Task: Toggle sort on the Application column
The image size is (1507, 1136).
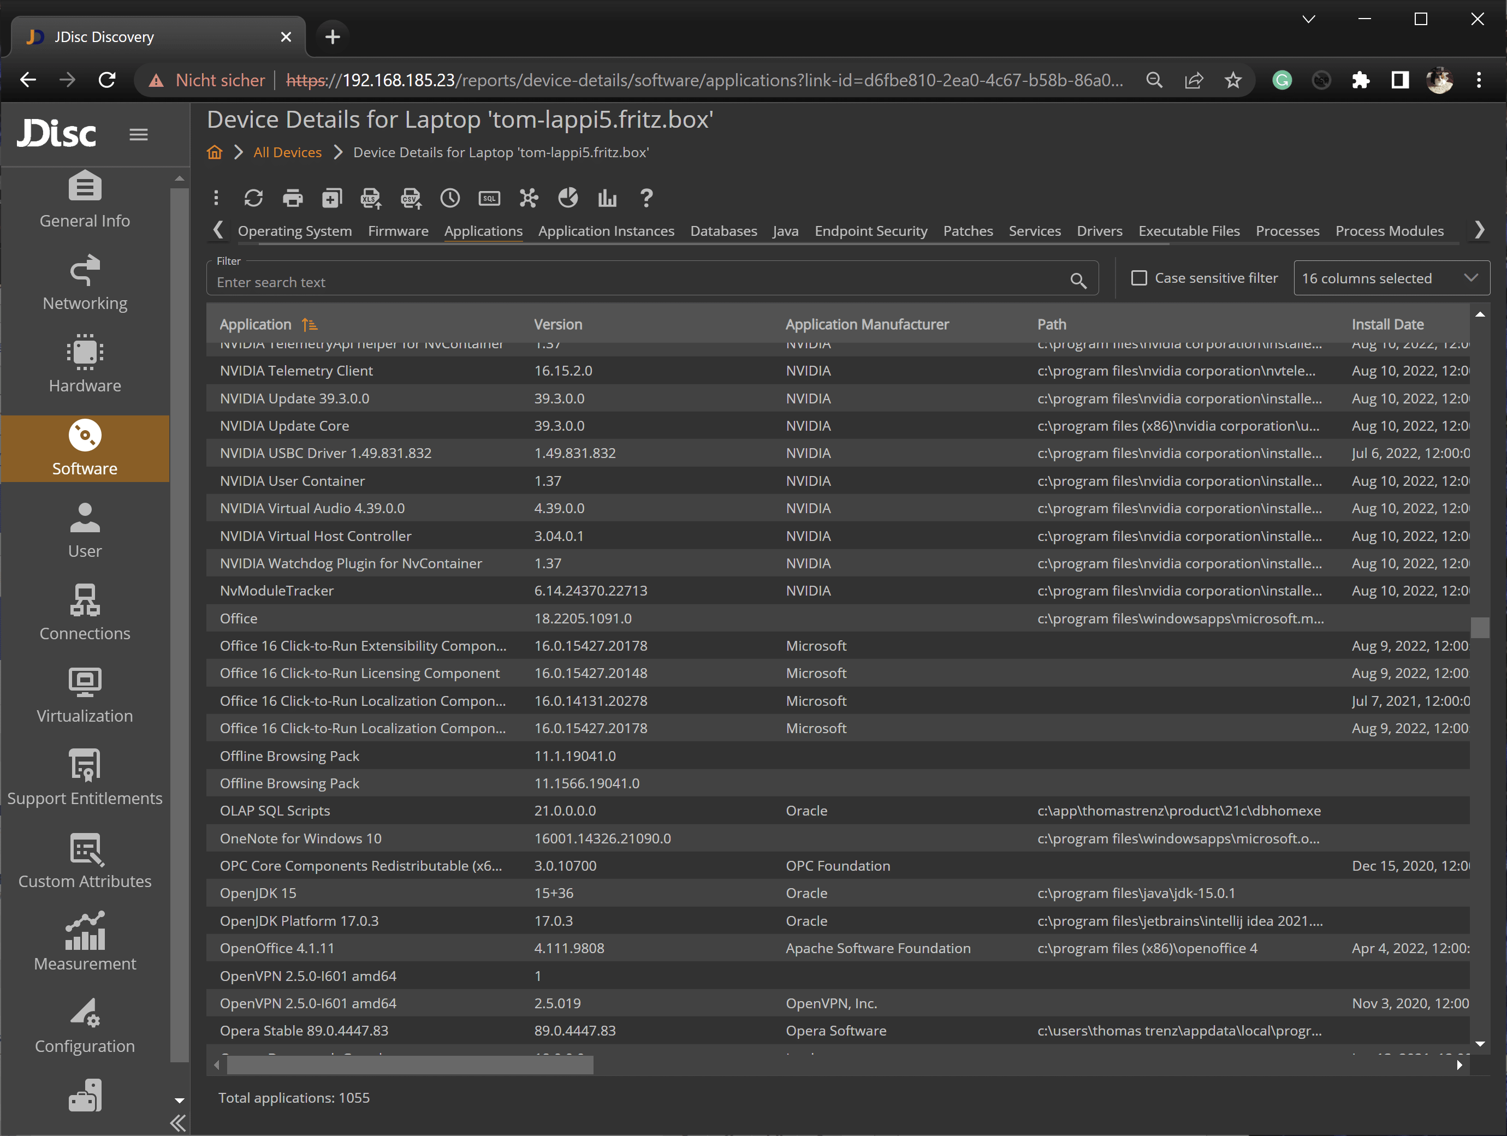Action: (x=256, y=324)
